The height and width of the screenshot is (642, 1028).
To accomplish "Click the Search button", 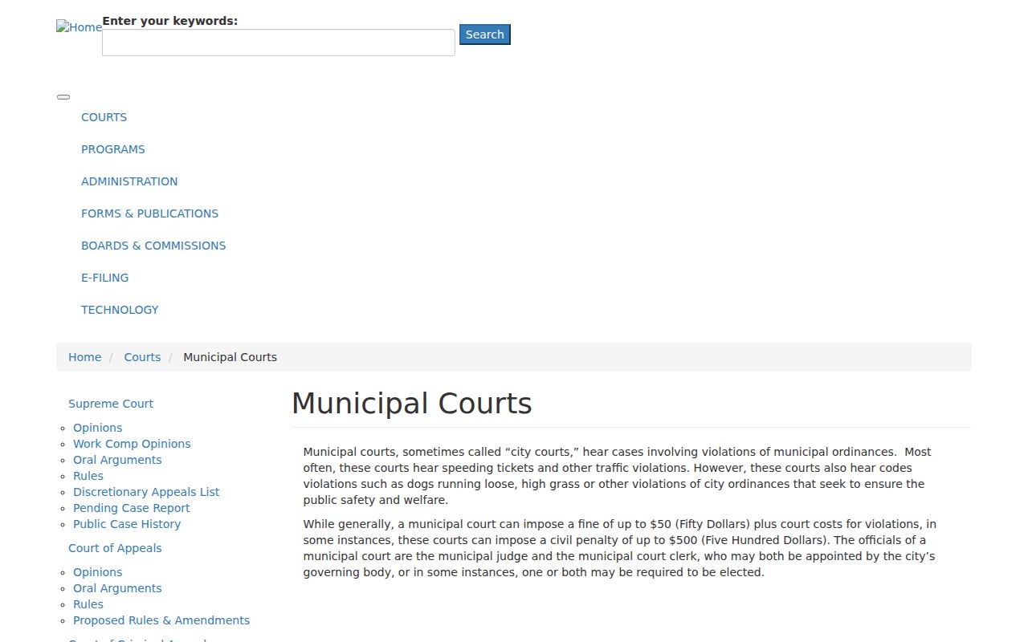I will 485,35.
